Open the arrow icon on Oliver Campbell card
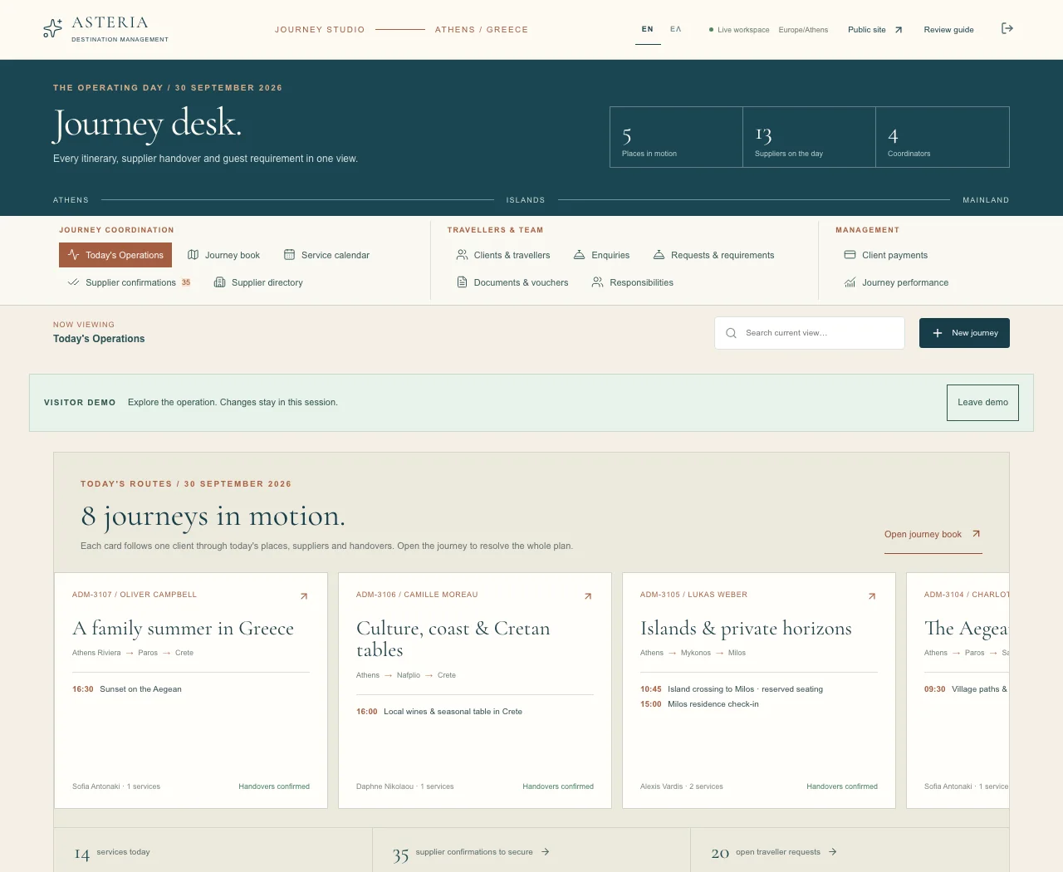 tap(304, 596)
